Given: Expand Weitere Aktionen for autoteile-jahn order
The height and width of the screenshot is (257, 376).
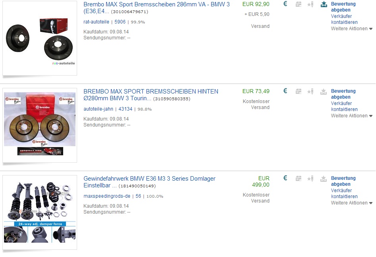Looking at the screenshot, I should click(x=351, y=116).
